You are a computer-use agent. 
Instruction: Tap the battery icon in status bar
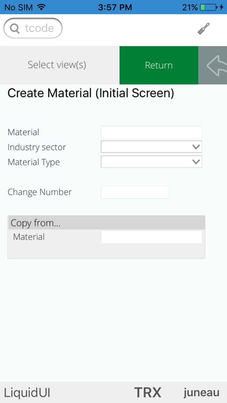point(208,7)
